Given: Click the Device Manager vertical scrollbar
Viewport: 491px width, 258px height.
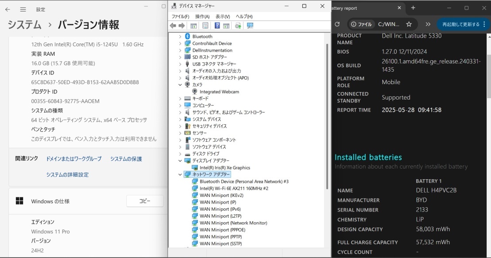Looking at the screenshot, I should click(328, 116).
